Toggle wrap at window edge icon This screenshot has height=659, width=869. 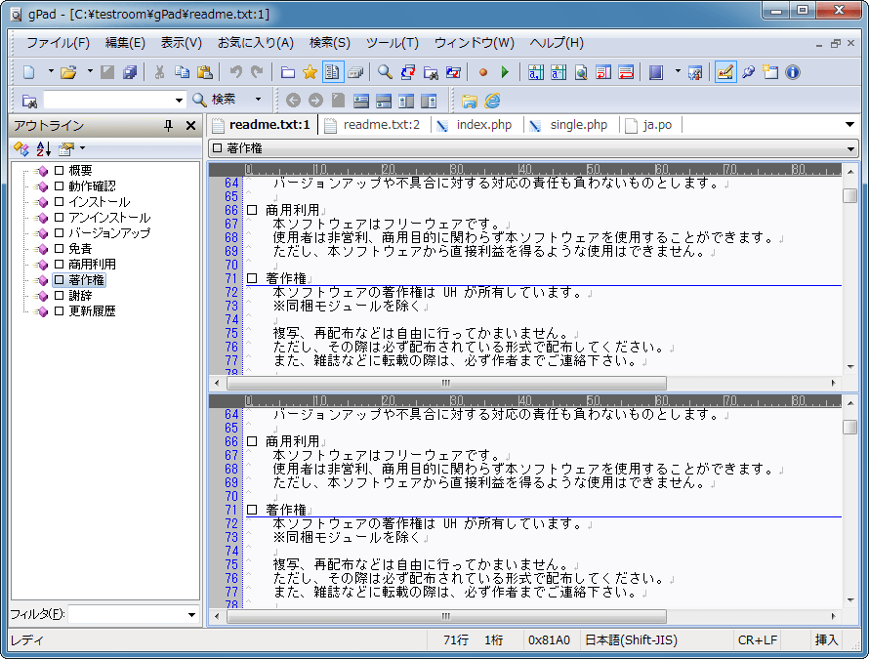click(x=626, y=72)
